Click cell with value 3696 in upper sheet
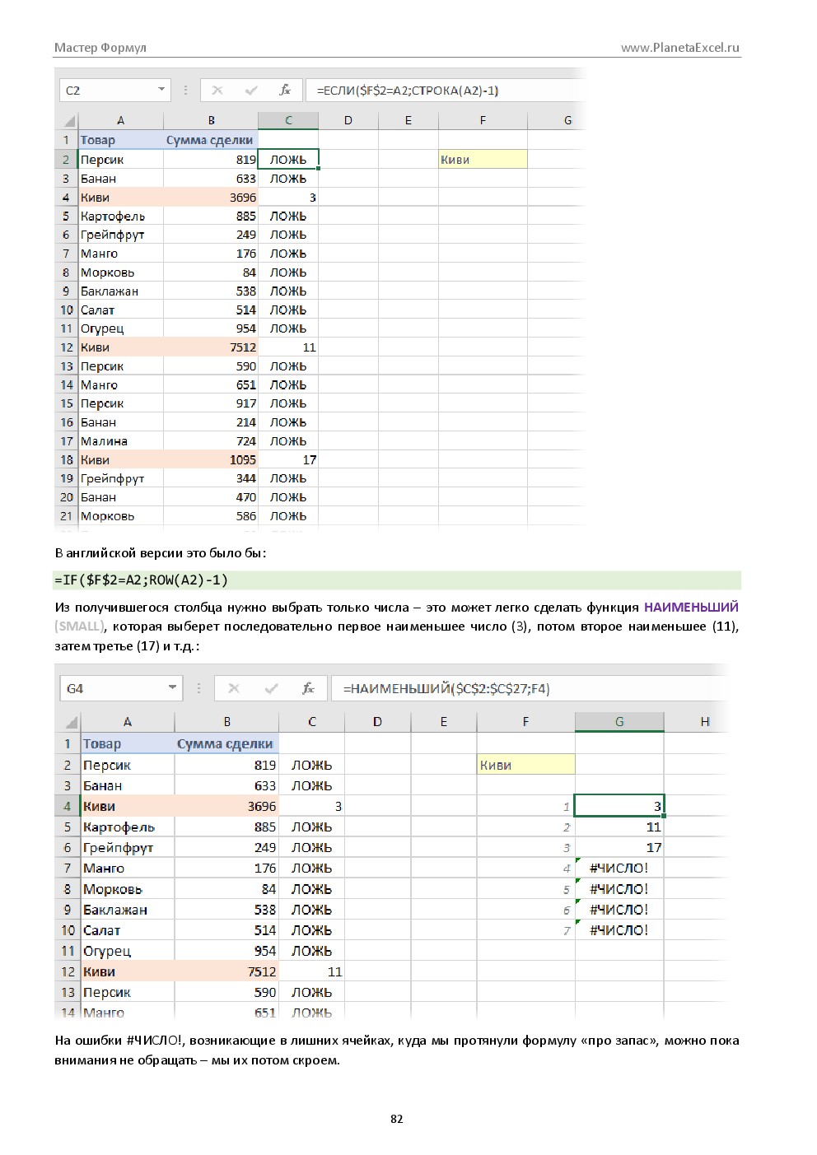Image resolution: width=817 pixels, height=1155 pixels. click(211, 198)
